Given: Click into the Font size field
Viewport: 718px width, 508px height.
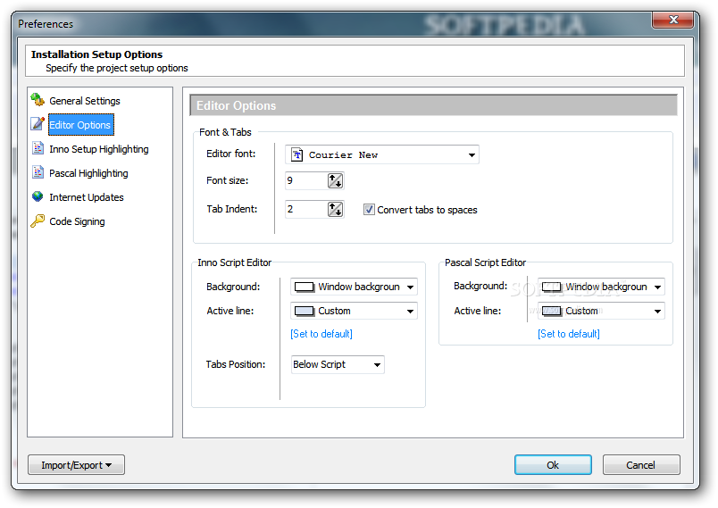Looking at the screenshot, I should [306, 180].
